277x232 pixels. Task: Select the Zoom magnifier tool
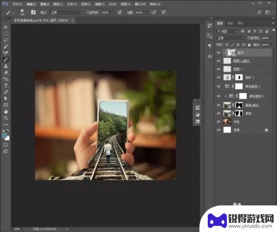tap(6, 118)
